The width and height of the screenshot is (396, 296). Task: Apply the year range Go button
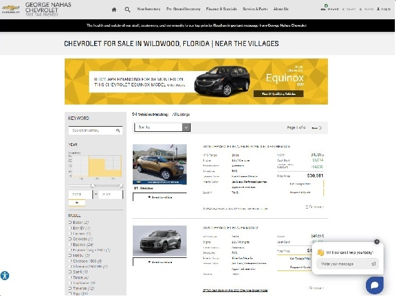[77, 203]
